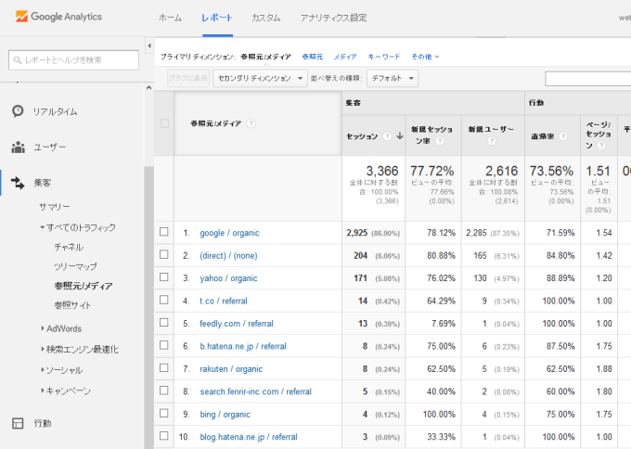Click the レポートとヘルプを検索 search field
Image resolution: width=631 pixels, height=449 pixels.
73,60
